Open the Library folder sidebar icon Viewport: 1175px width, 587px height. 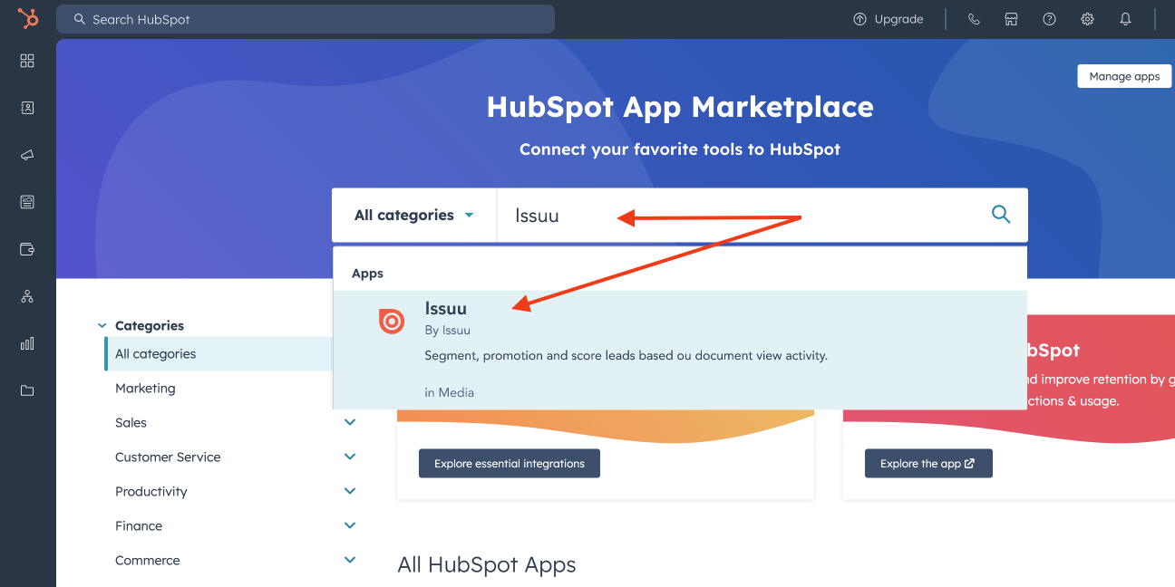pos(27,390)
